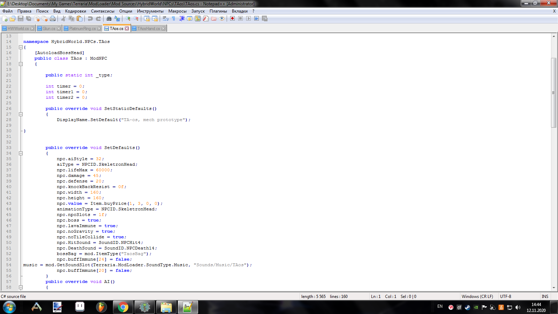Image resolution: width=558 pixels, height=314 pixels.
Task: Open the Кодировки menu
Action: 76,11
